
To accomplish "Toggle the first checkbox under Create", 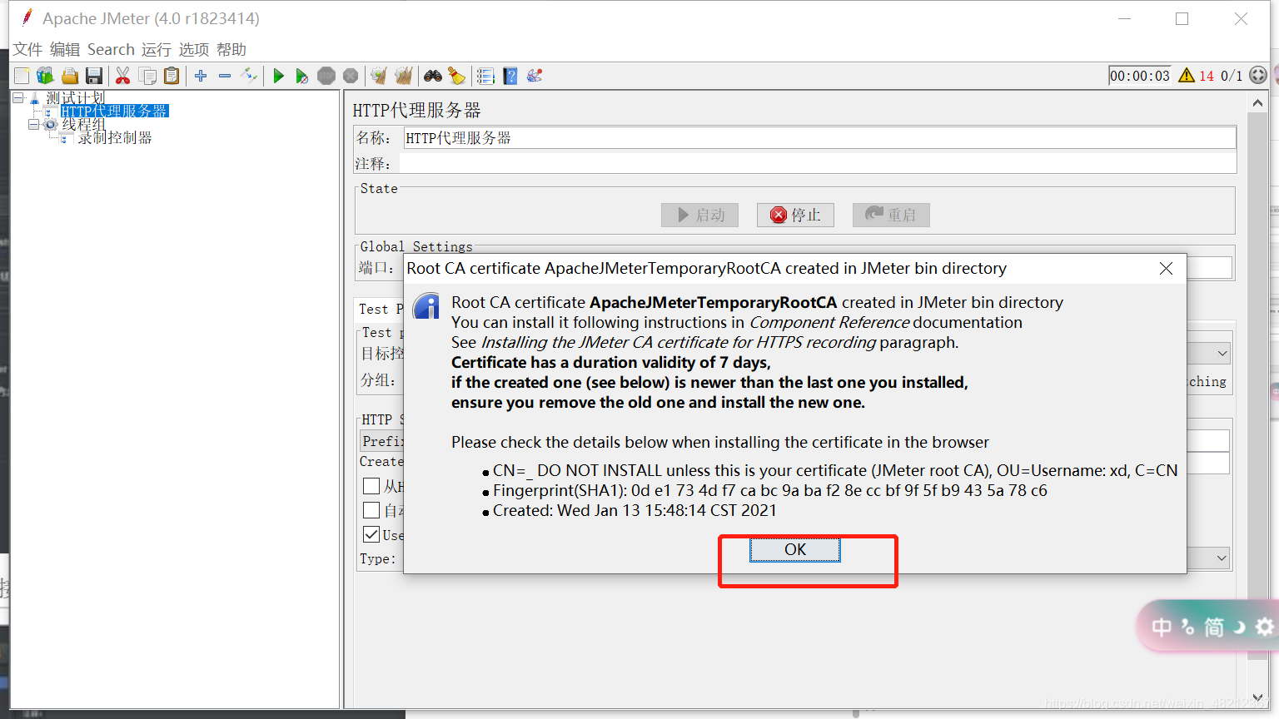I will [371, 486].
